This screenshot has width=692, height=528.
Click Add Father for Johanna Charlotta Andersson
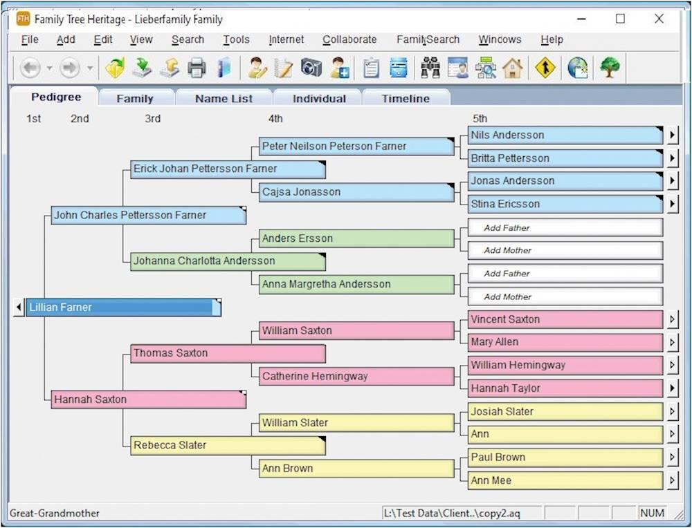click(x=564, y=227)
